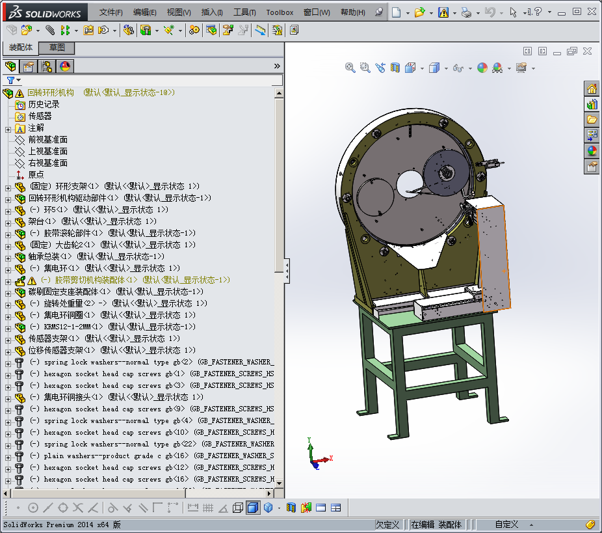Click the Print icon
This screenshot has width=602, height=533.
[x=467, y=12]
